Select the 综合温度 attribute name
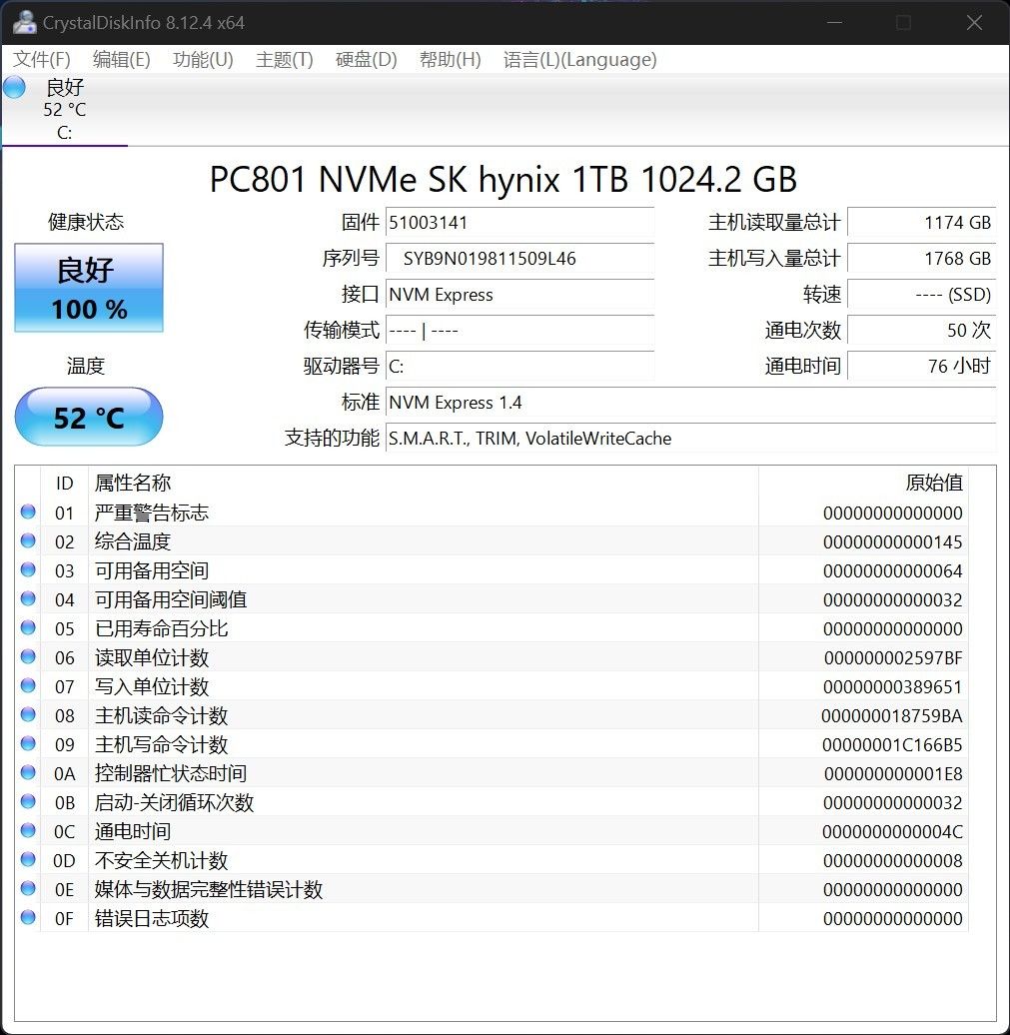 pyautogui.click(x=133, y=541)
